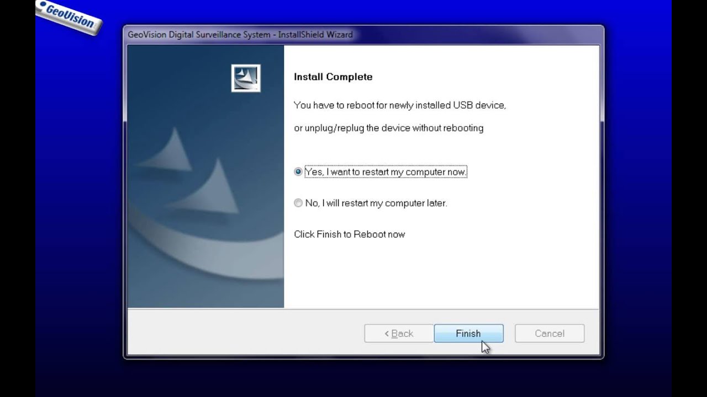Click the Finish button
707x397 pixels.
468,334
